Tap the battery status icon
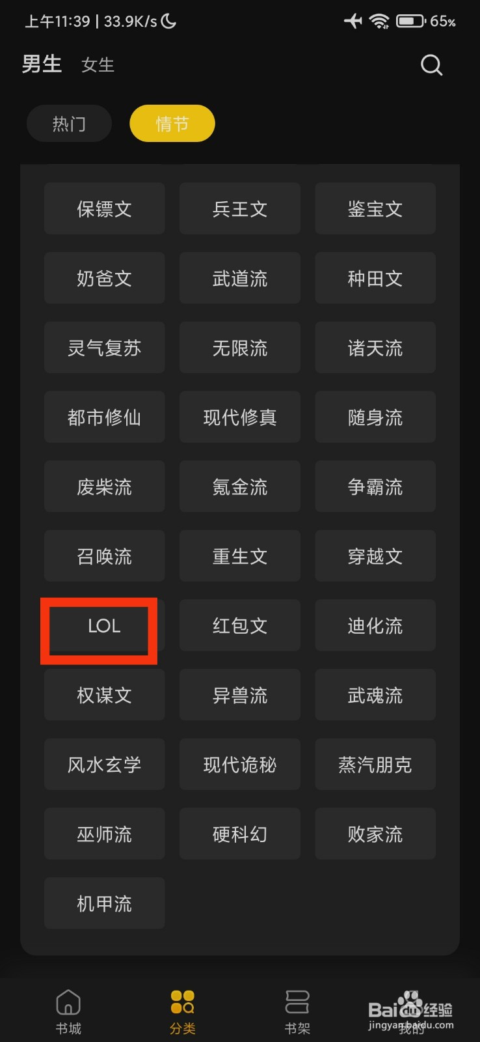 (x=410, y=21)
